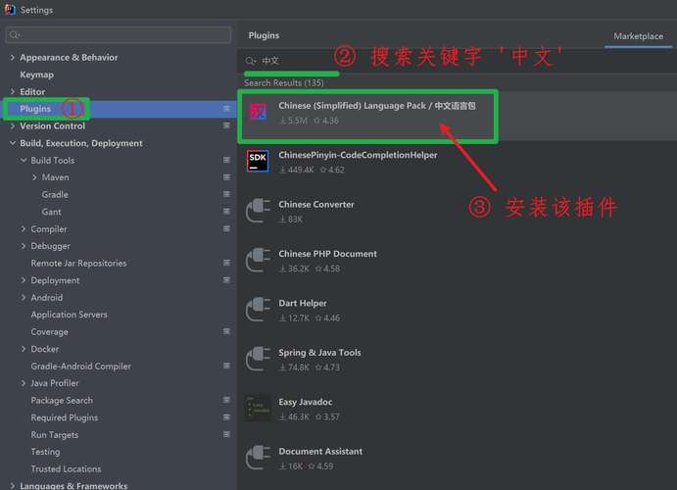Click the project-level icon beside Build Tools
Viewport: 677px width, 490px height.
coord(226,160)
